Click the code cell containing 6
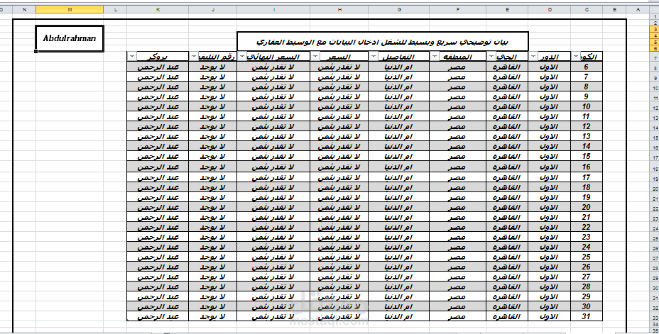The height and width of the screenshot is (334, 659). coord(587,67)
